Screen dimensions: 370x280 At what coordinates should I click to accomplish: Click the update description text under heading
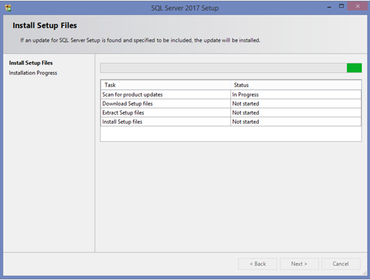pos(140,40)
